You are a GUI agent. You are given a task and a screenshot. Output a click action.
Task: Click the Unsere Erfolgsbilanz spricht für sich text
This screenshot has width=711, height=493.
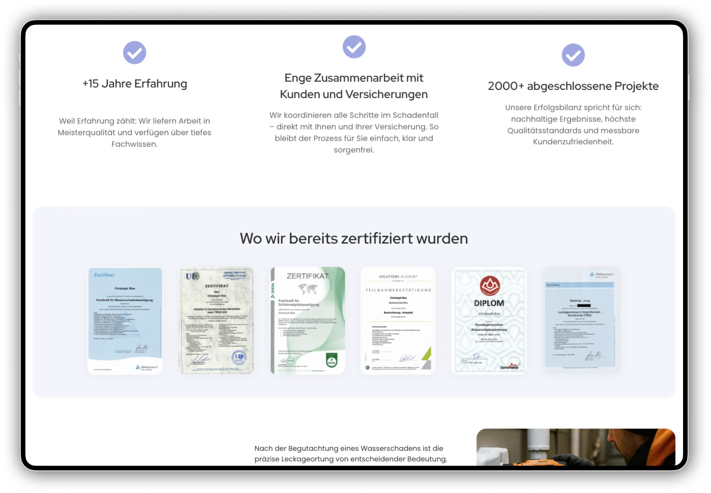(x=573, y=125)
